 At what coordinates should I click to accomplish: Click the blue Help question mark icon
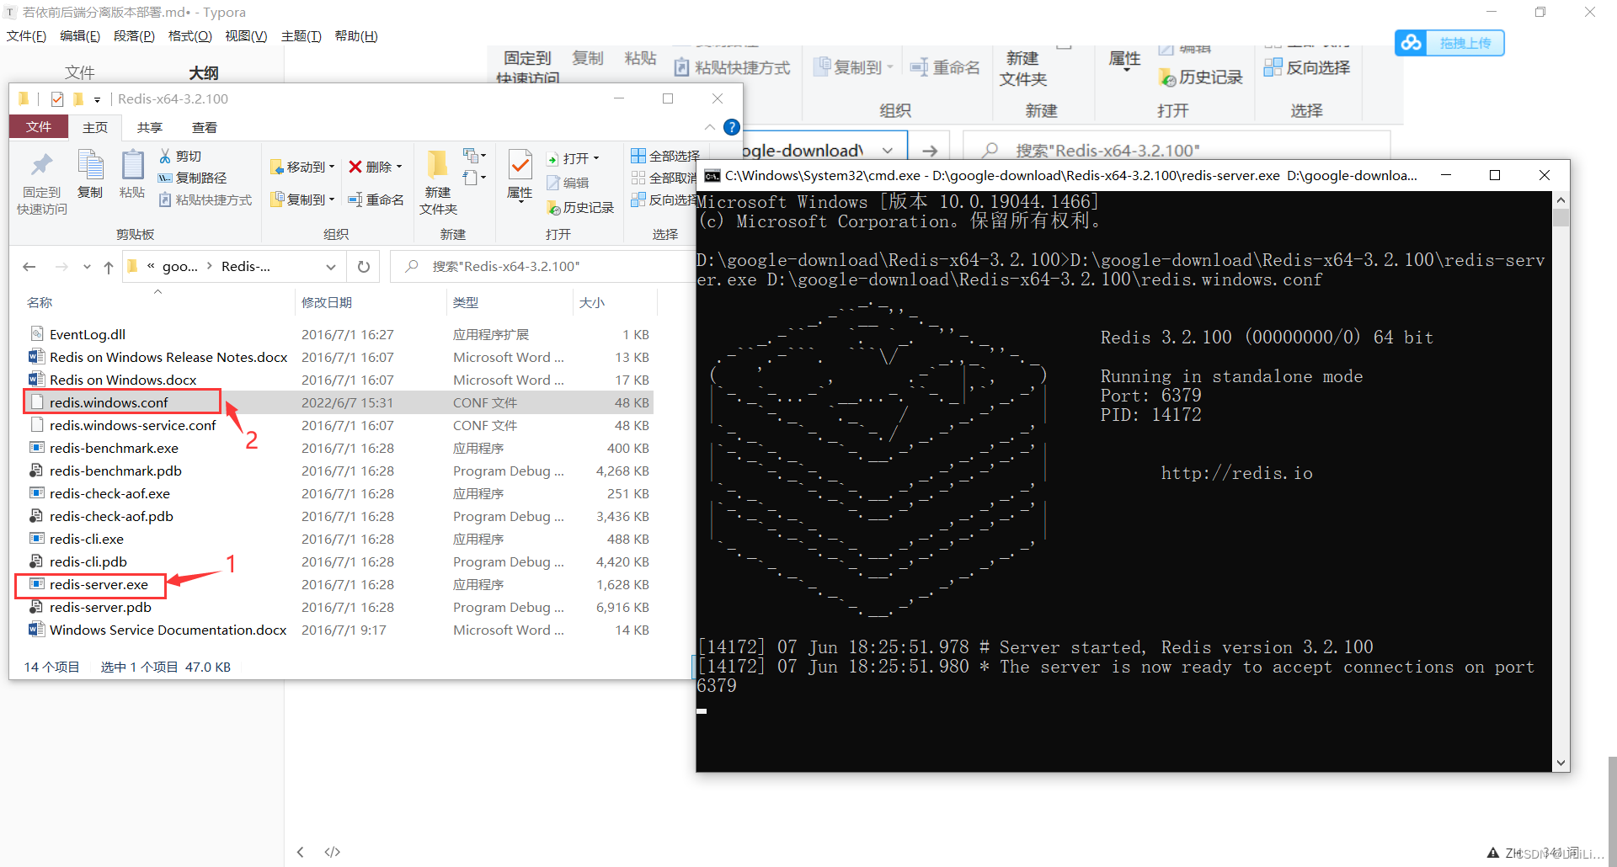(732, 127)
